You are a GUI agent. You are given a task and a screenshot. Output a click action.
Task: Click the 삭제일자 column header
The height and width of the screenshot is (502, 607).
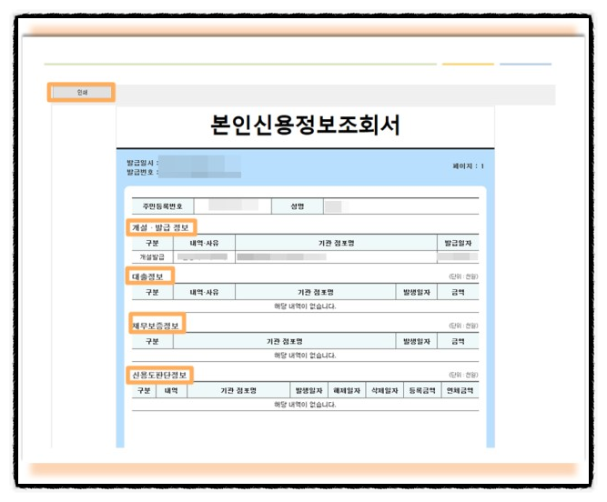(384, 390)
